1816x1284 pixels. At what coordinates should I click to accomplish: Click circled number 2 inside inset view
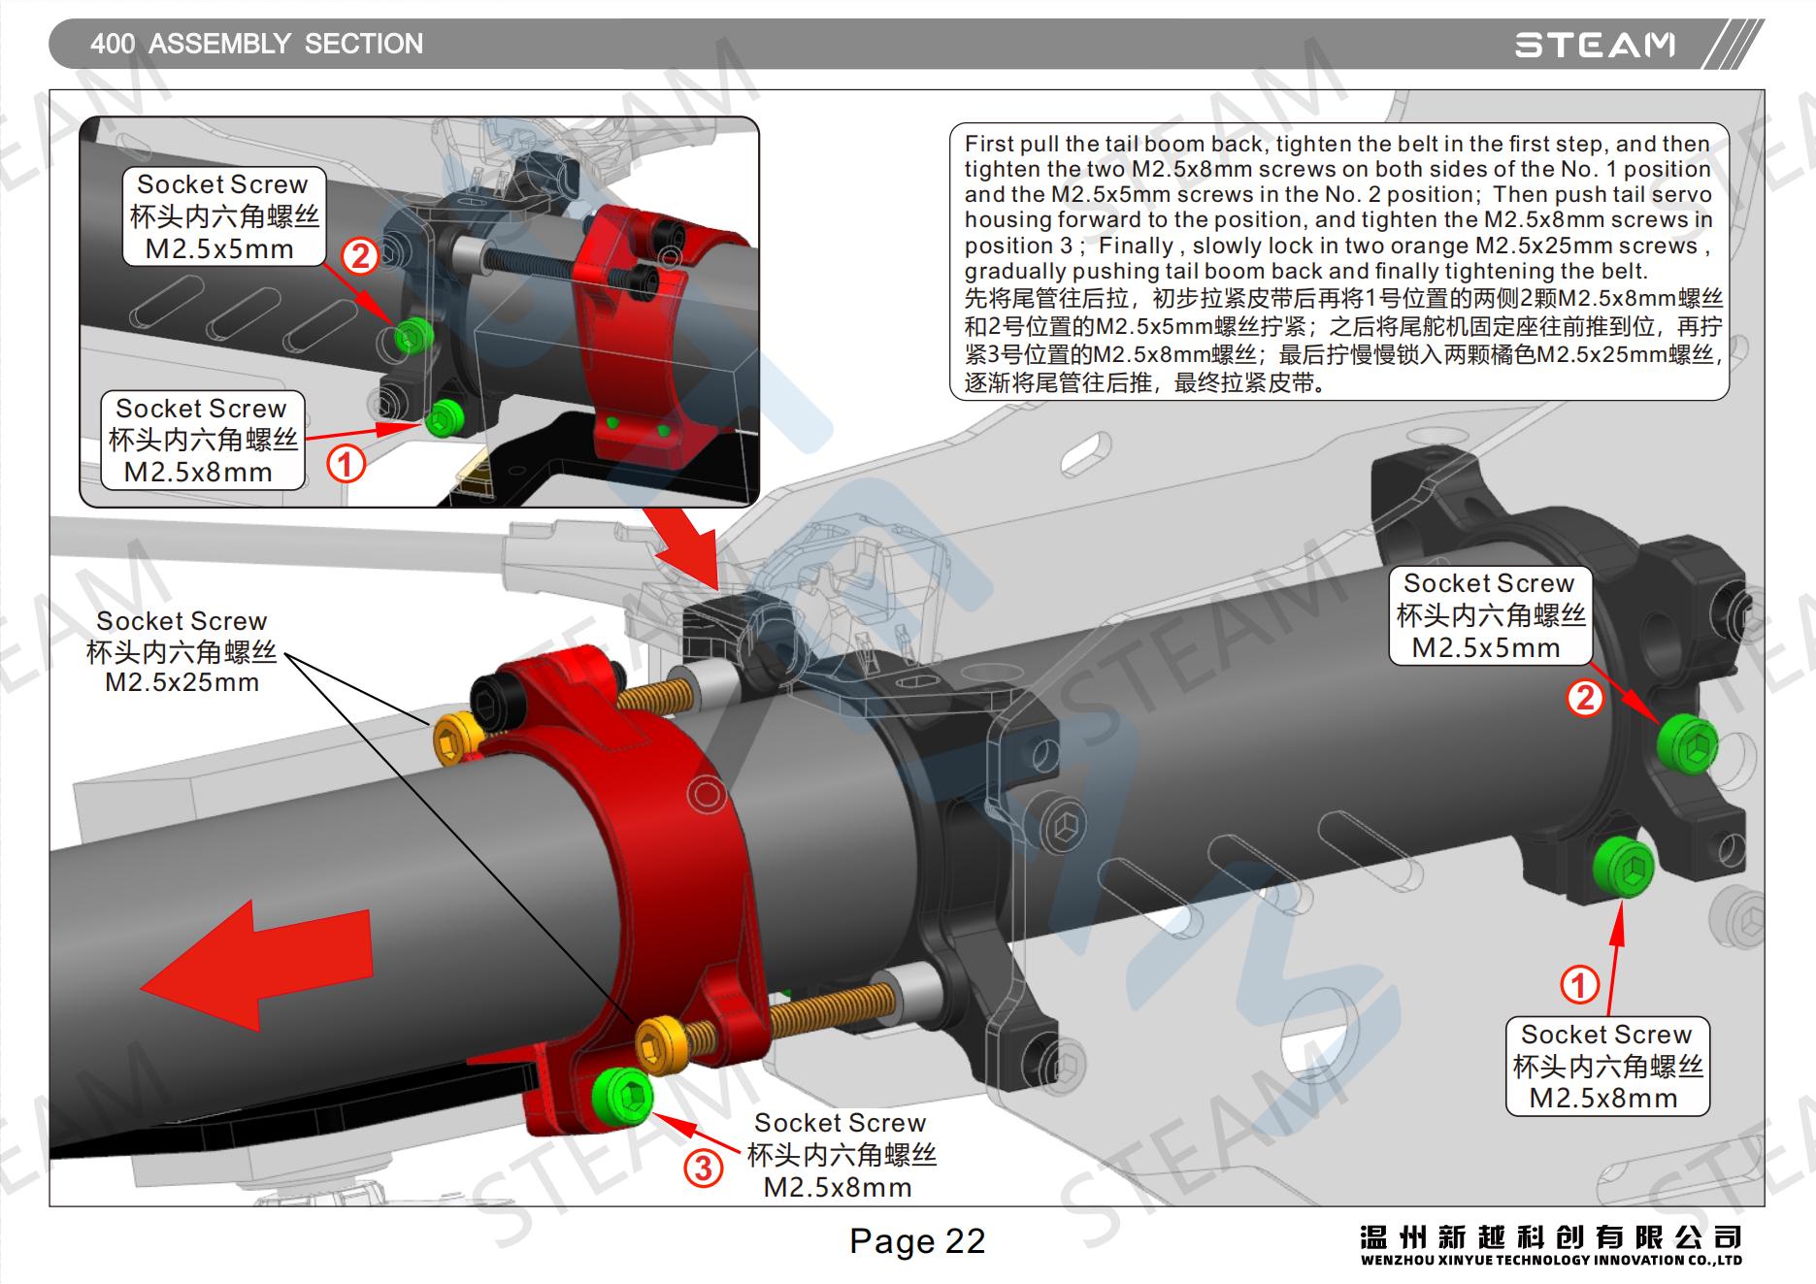click(360, 256)
